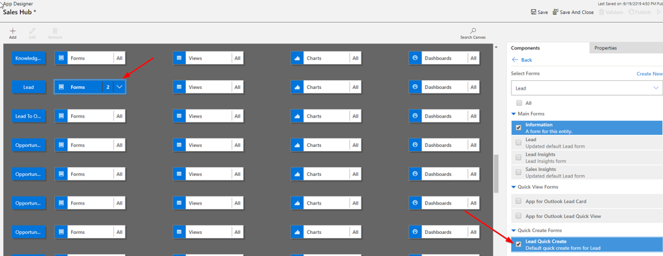The width and height of the screenshot is (663, 256).
Task: Check the Lead Insights form checkbox
Action: [x=519, y=157]
